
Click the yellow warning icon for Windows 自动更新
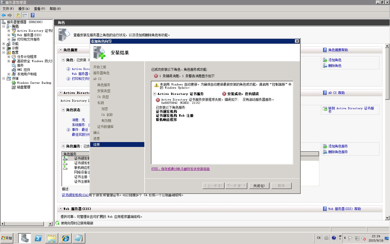pyautogui.click(x=156, y=85)
